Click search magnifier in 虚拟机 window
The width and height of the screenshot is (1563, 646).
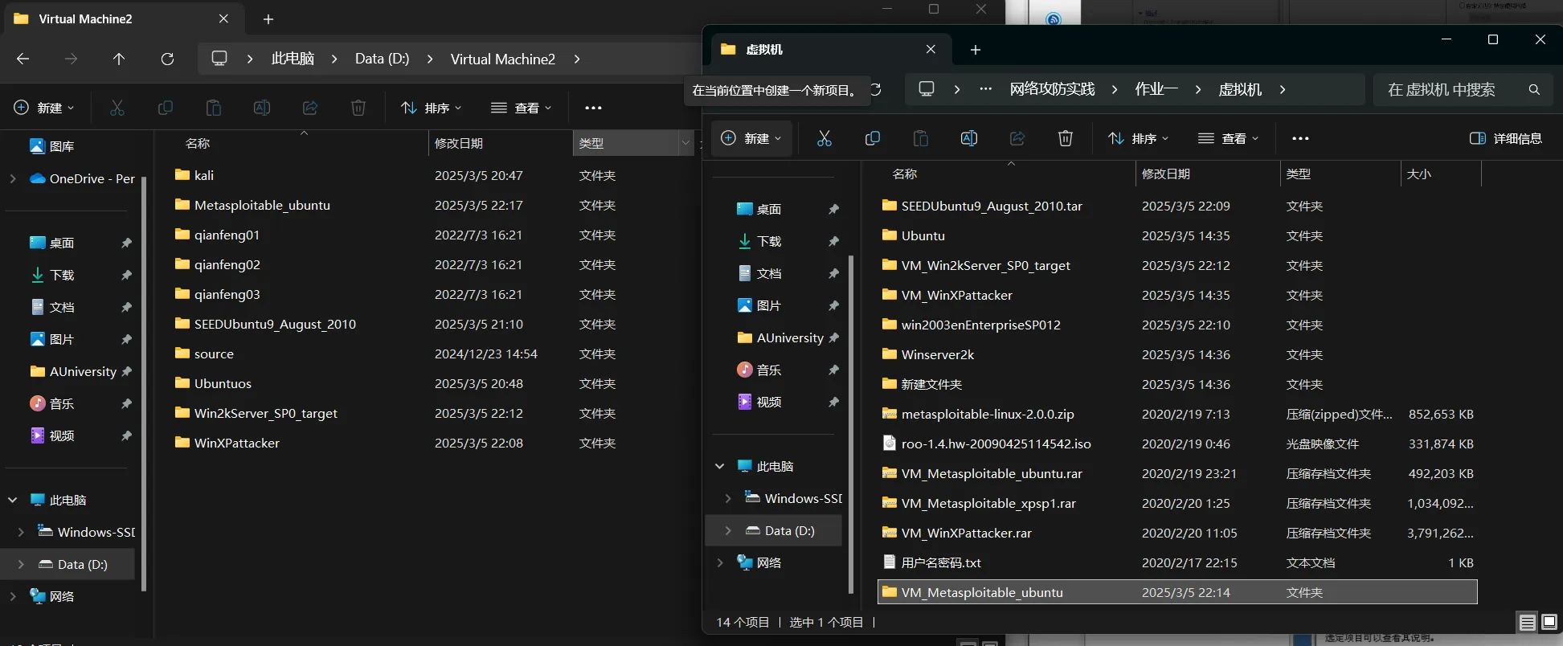(1534, 89)
